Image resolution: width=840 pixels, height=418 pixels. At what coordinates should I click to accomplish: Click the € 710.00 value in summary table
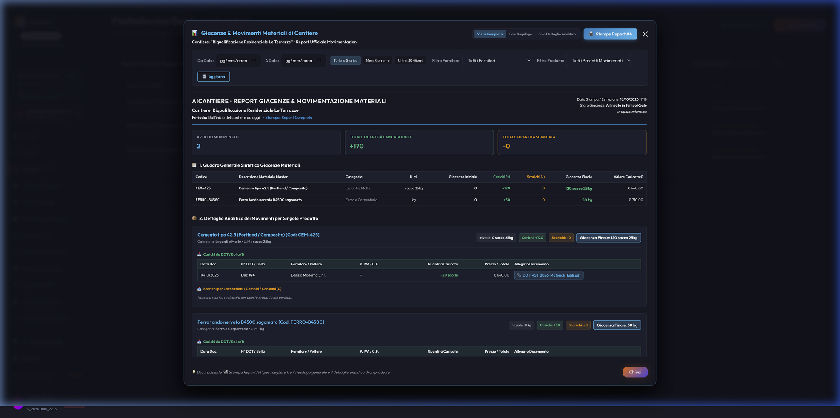point(636,200)
